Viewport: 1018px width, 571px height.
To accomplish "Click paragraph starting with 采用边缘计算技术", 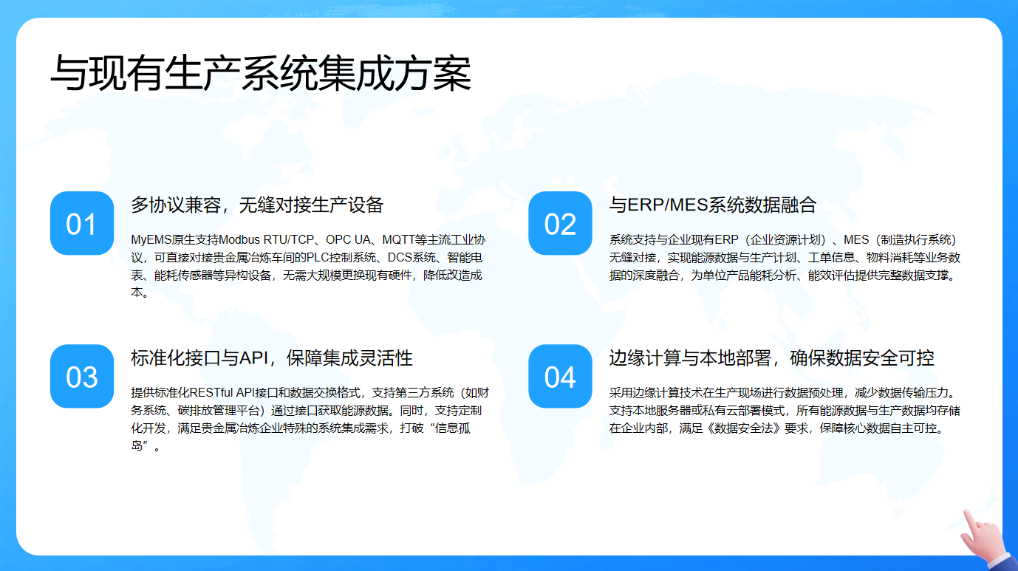I will (x=785, y=411).
